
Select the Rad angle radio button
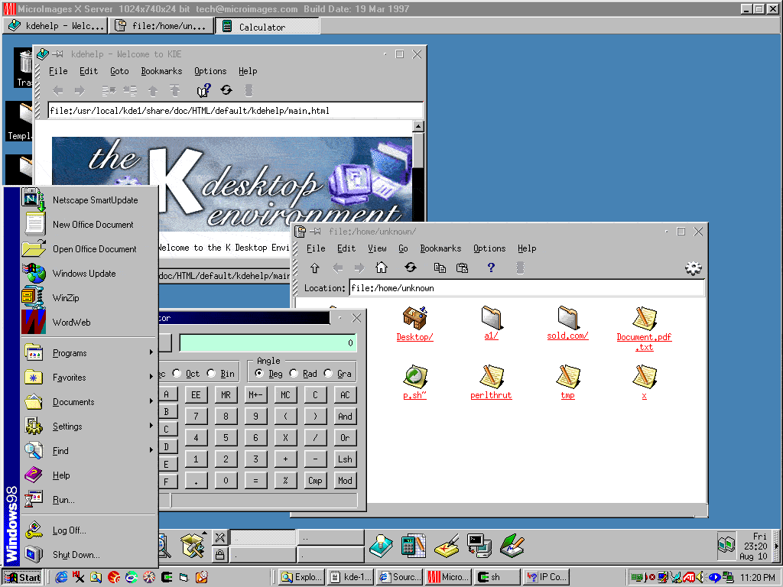tap(294, 374)
